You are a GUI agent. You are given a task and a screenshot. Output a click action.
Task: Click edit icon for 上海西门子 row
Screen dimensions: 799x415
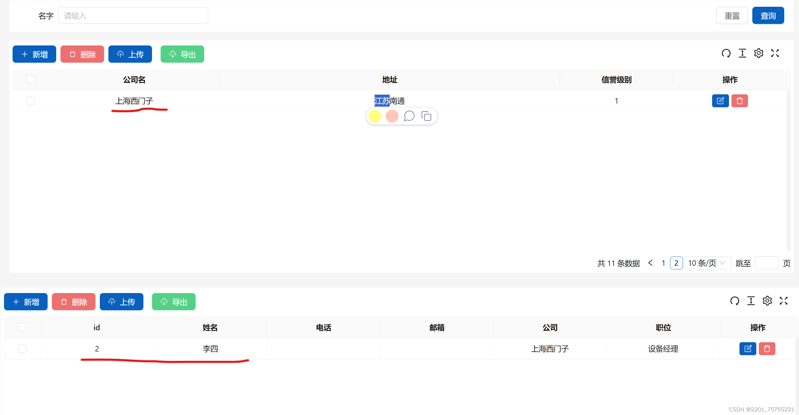(x=720, y=101)
